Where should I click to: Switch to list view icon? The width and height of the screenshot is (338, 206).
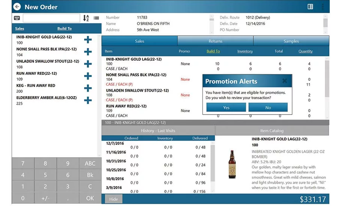coord(97,18)
